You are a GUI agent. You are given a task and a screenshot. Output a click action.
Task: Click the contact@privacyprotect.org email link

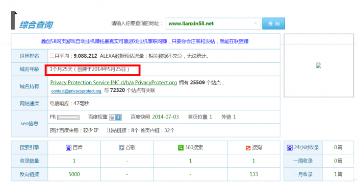pos(76,91)
